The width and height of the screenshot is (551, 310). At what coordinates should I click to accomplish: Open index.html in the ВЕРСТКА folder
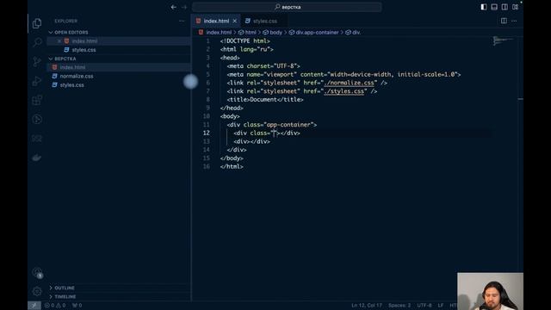[72, 67]
